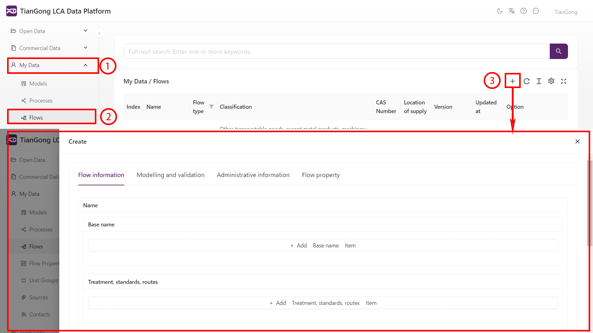The height and width of the screenshot is (333, 593).
Task: Switch to Flow property tab
Action: coord(321,175)
